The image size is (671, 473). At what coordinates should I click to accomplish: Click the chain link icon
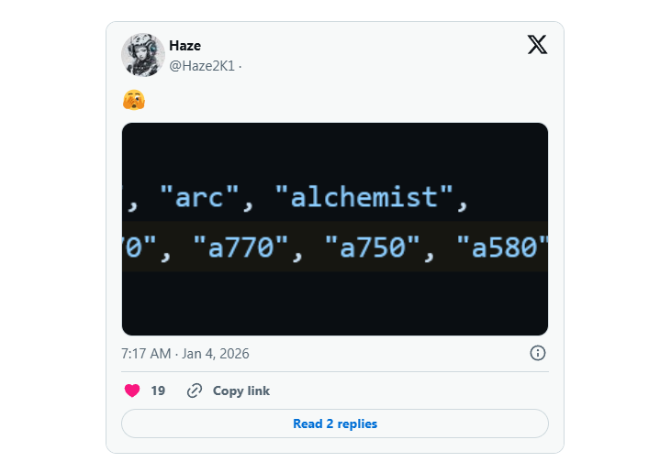click(x=195, y=390)
